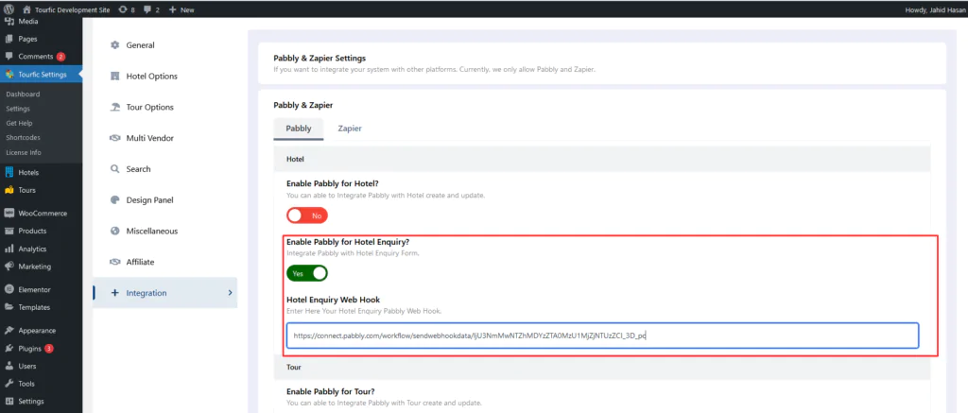Click the Hotel Options building icon

point(114,76)
